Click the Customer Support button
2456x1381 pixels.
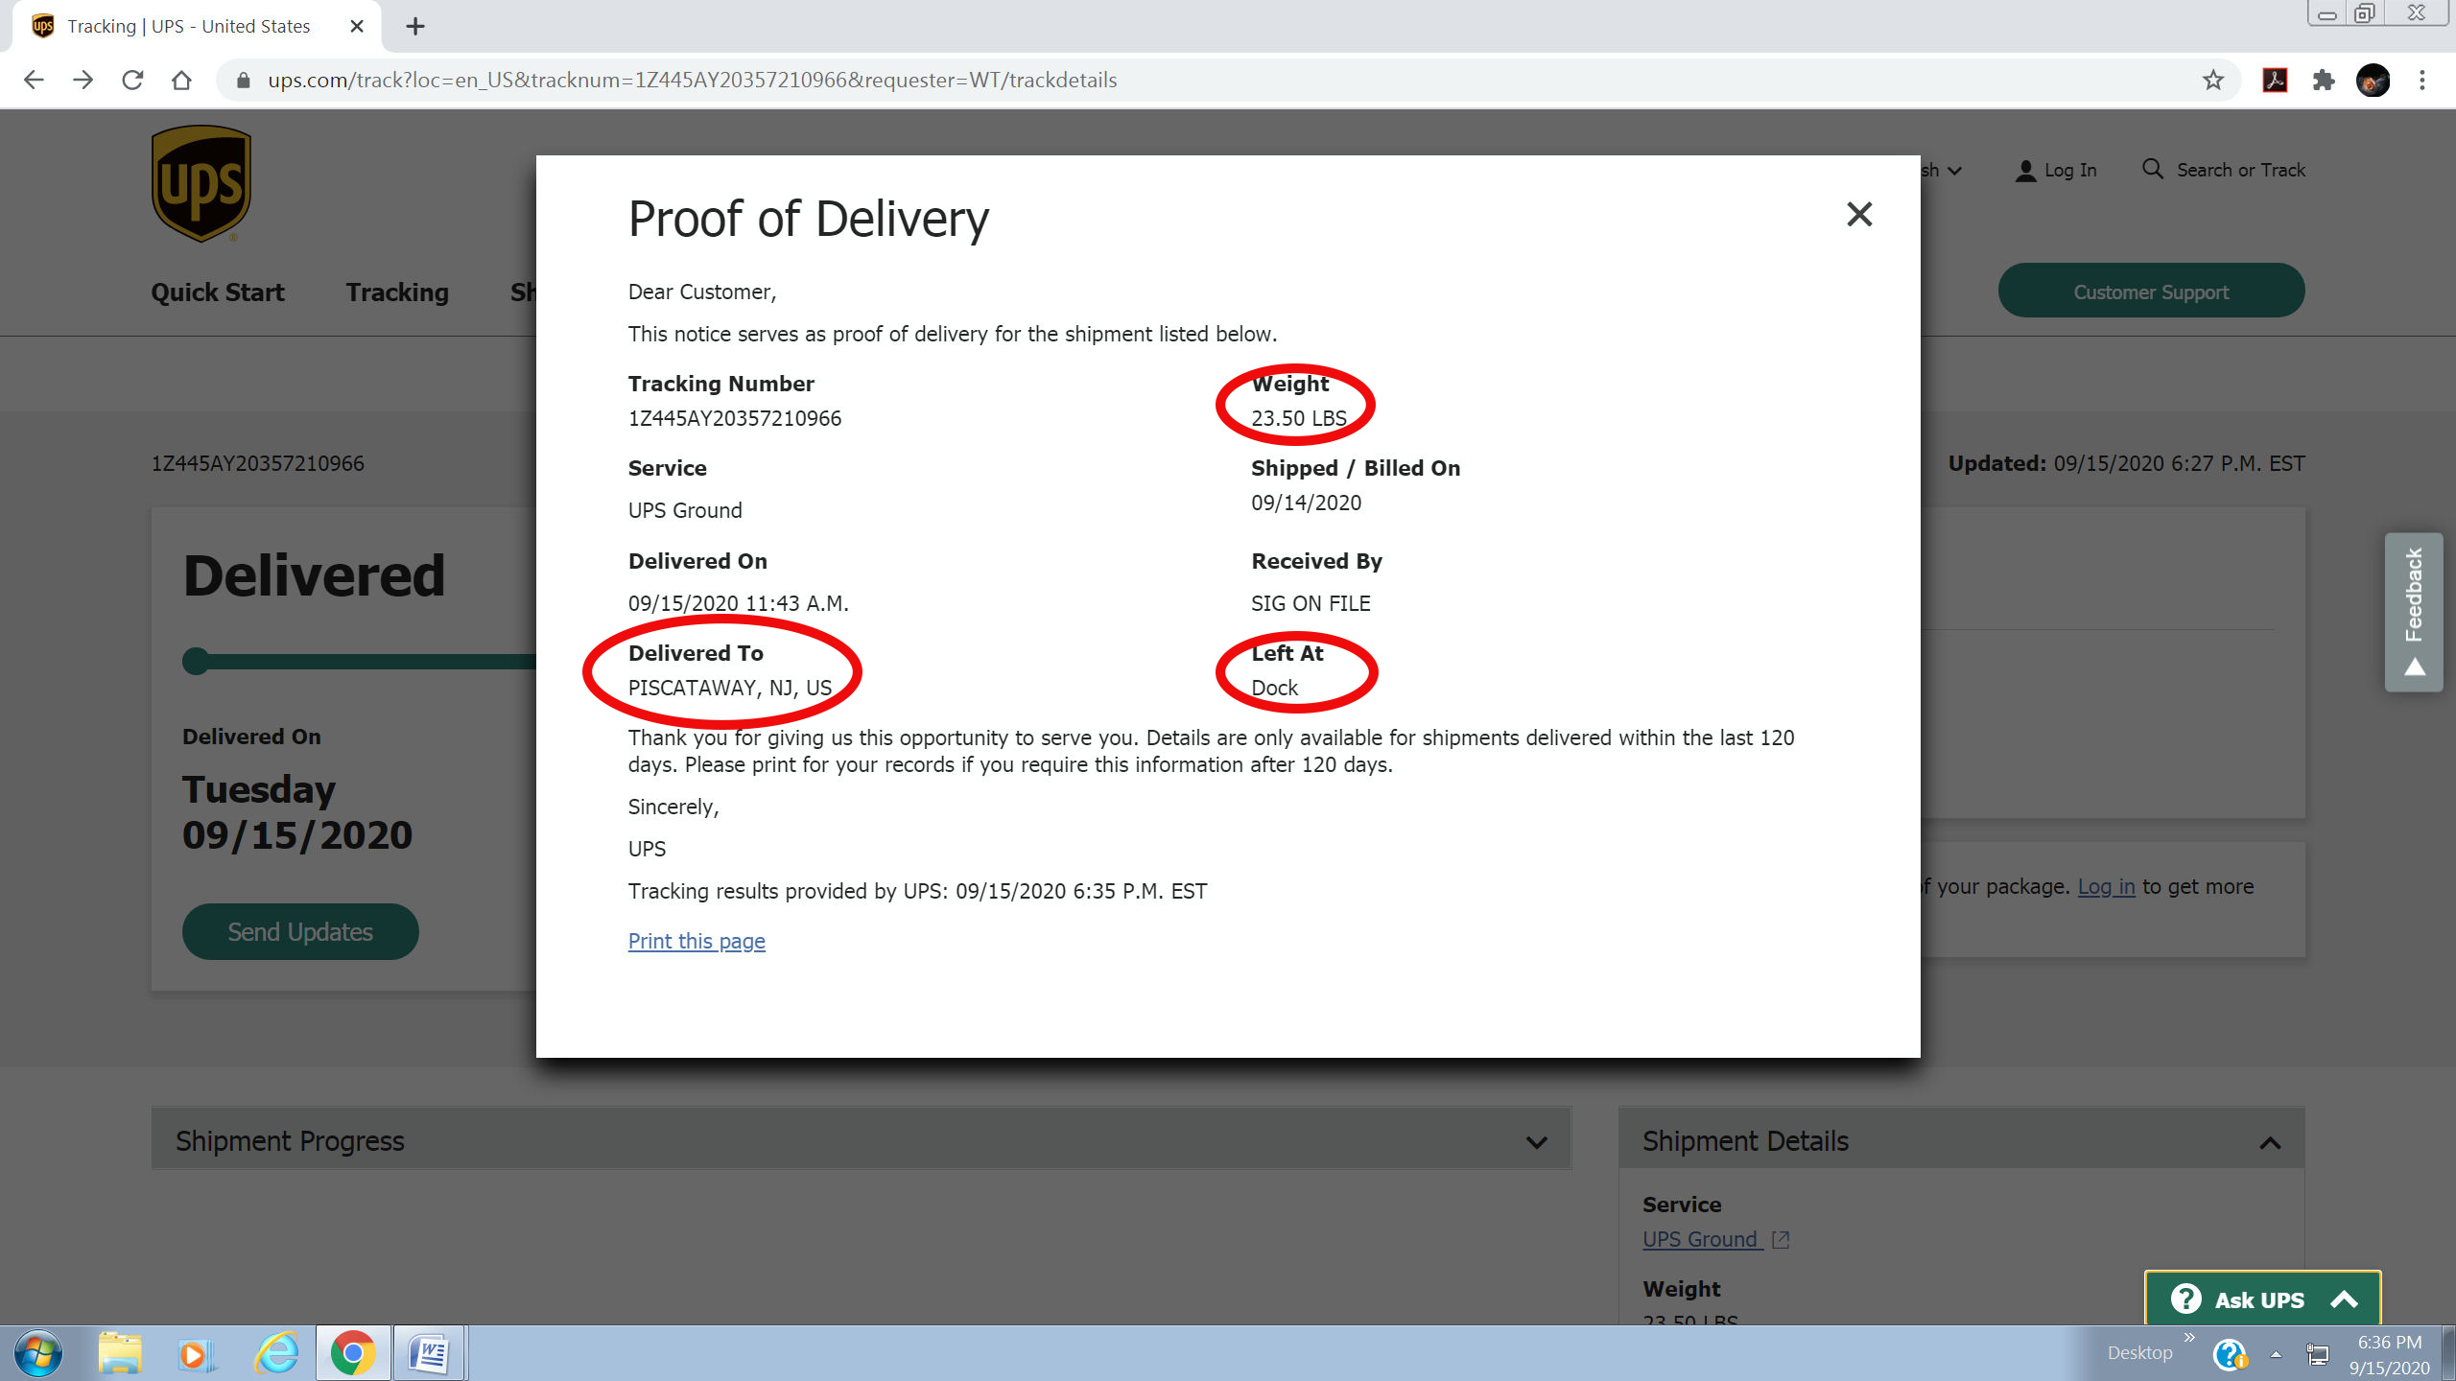tap(2151, 292)
